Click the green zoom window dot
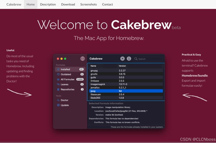The height and width of the screenshot is (143, 216). click(65, 59)
